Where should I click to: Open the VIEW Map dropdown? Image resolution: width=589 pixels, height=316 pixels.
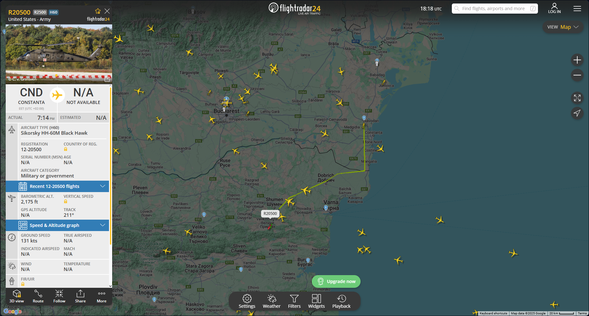[563, 27]
